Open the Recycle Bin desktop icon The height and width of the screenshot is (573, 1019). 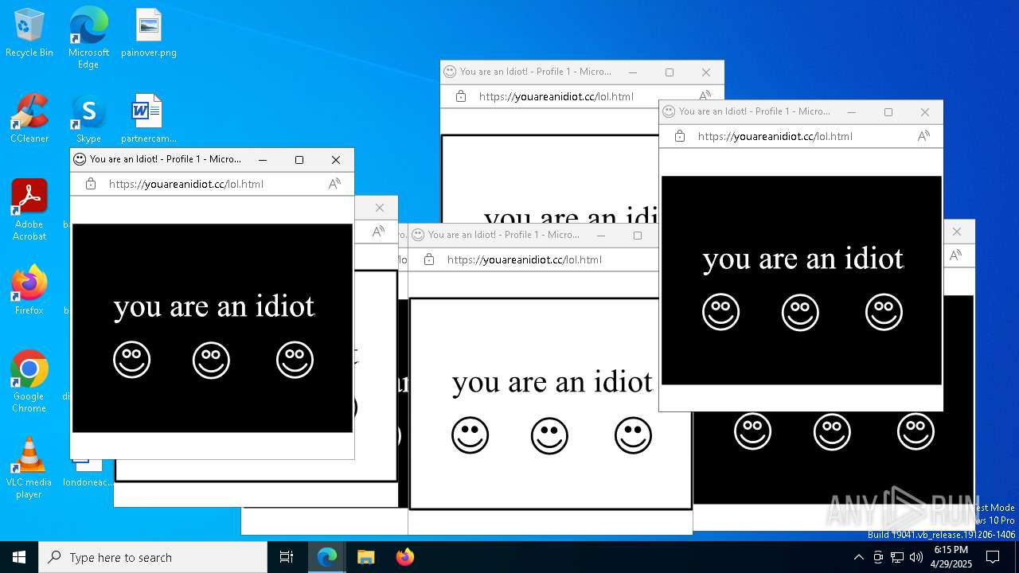[29, 33]
